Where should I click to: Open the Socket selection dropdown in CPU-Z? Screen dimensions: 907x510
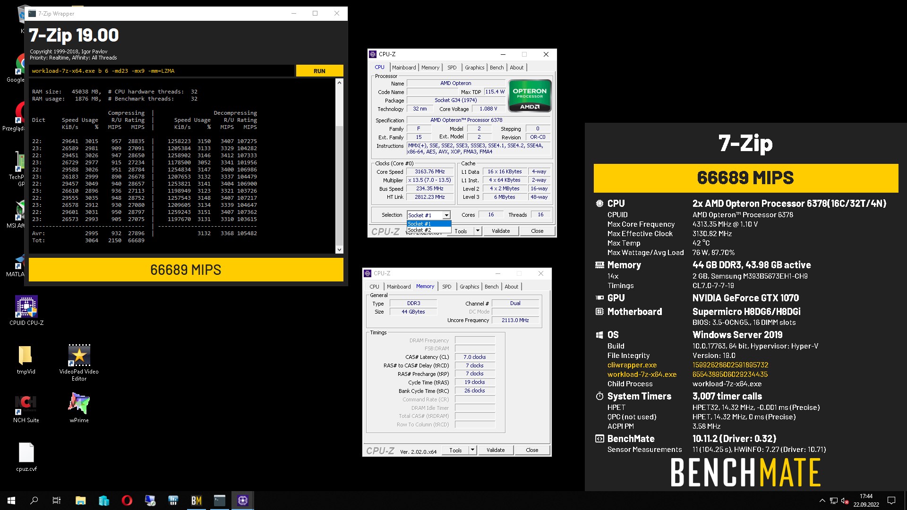446,215
